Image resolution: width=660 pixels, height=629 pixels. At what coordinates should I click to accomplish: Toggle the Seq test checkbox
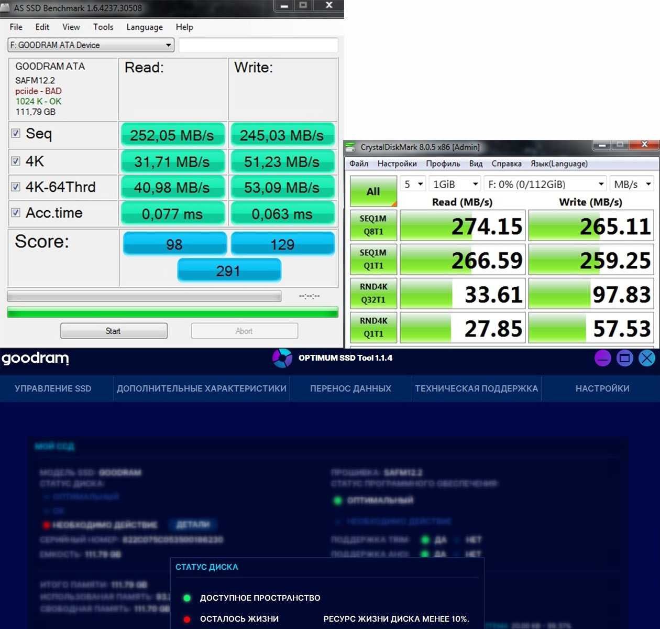(x=16, y=134)
